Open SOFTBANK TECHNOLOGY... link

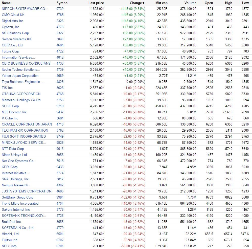pos(24,216)
